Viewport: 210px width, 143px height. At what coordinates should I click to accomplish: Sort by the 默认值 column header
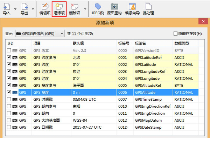tap(94, 43)
